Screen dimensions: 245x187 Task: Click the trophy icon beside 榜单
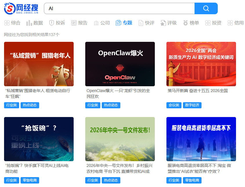[x=185, y=23]
